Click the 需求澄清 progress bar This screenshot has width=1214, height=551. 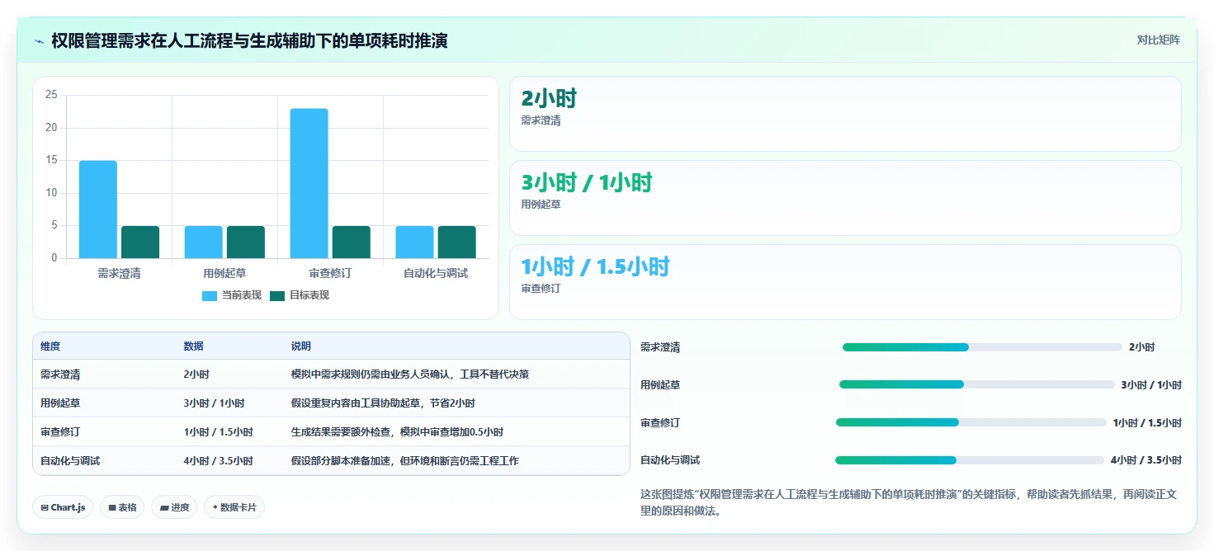[982, 347]
